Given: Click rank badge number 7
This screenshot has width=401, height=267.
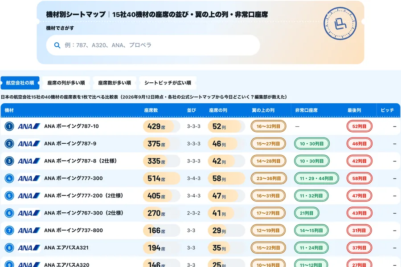Looking at the screenshot, I should (x=9, y=231).
